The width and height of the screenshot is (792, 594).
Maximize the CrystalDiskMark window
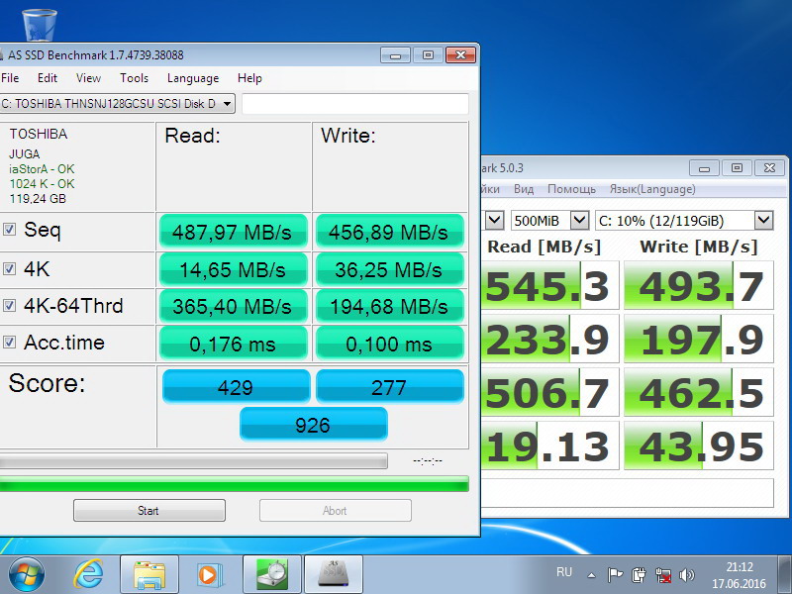(737, 167)
